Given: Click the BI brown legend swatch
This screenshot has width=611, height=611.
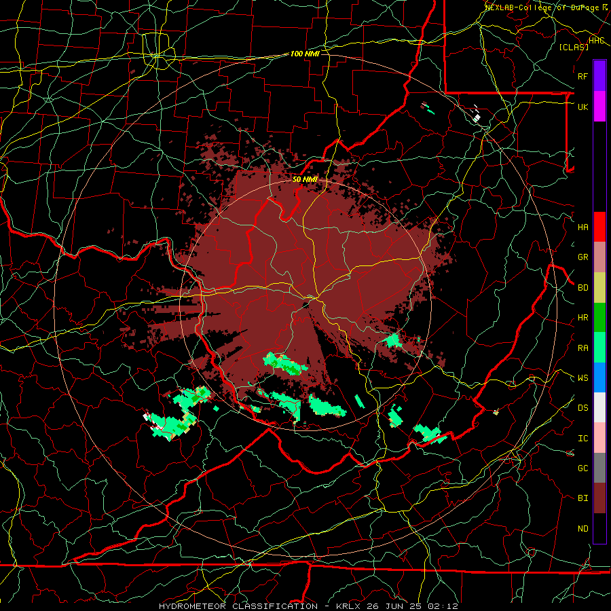Looking at the screenshot, I should [x=599, y=498].
